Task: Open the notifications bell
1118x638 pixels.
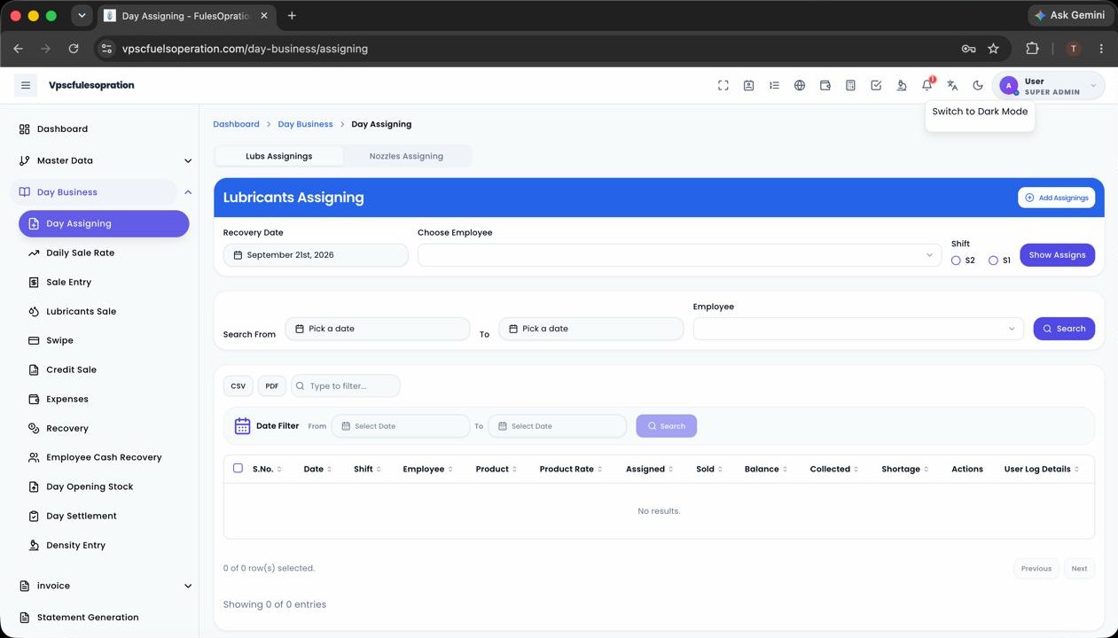Action: [926, 85]
